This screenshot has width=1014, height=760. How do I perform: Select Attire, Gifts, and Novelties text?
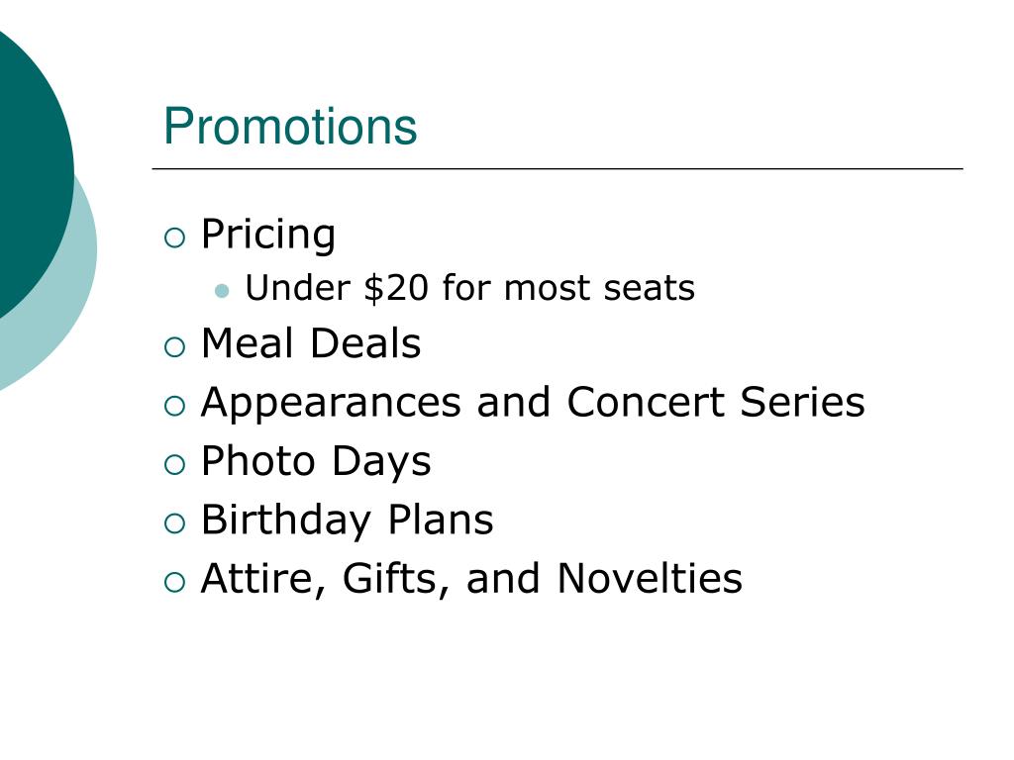[471, 579]
